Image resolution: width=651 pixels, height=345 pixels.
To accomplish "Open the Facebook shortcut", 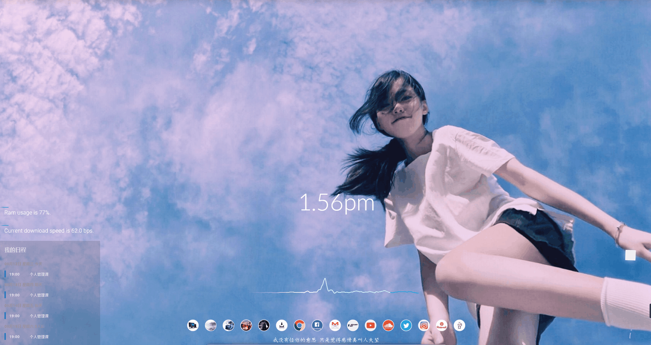I will coord(317,326).
